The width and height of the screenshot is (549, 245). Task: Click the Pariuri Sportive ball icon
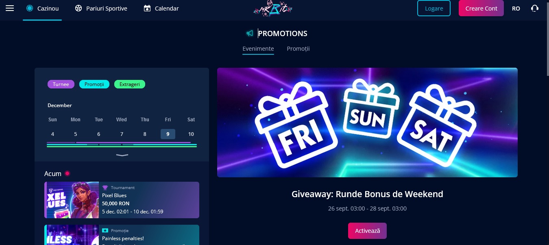[x=78, y=8]
